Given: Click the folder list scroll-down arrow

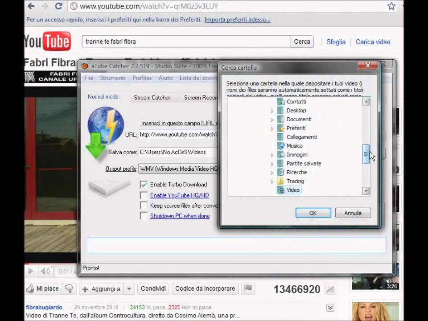Looking at the screenshot, I should (x=366, y=191).
